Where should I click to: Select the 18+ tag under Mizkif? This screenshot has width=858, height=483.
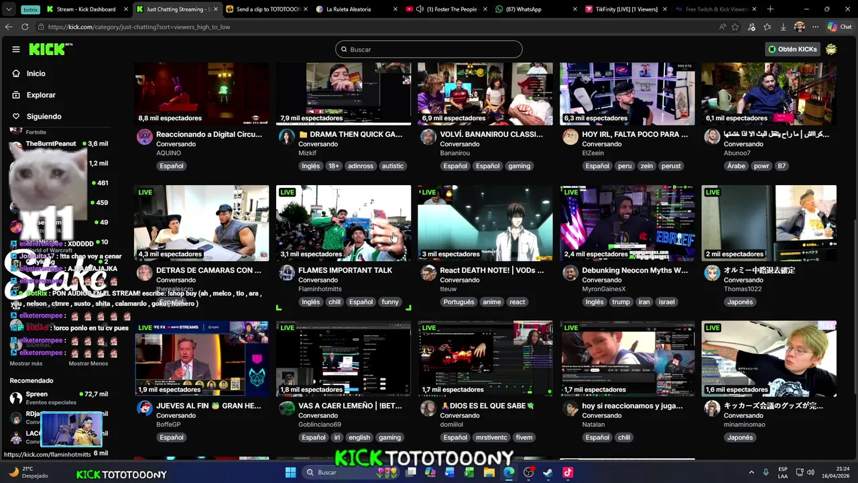click(x=334, y=166)
